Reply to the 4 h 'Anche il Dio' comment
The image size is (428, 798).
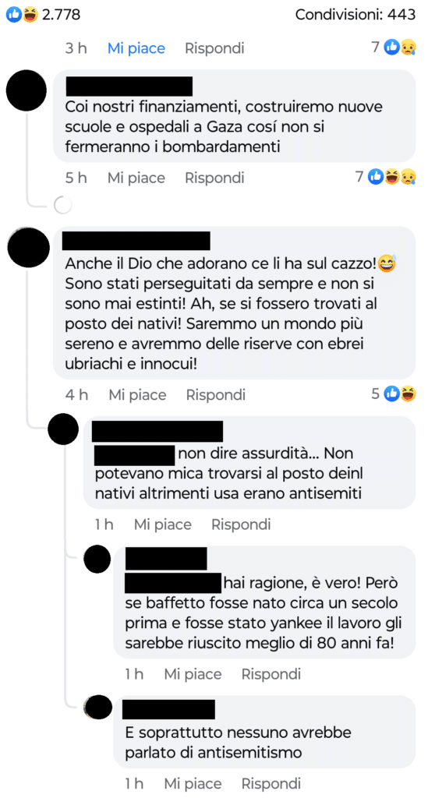click(x=216, y=394)
